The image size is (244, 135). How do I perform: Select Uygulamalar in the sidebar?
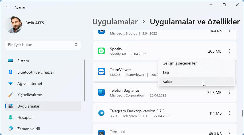click(x=43, y=106)
